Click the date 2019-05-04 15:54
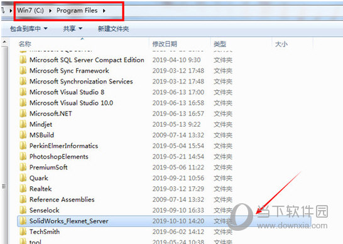 coord(178,146)
